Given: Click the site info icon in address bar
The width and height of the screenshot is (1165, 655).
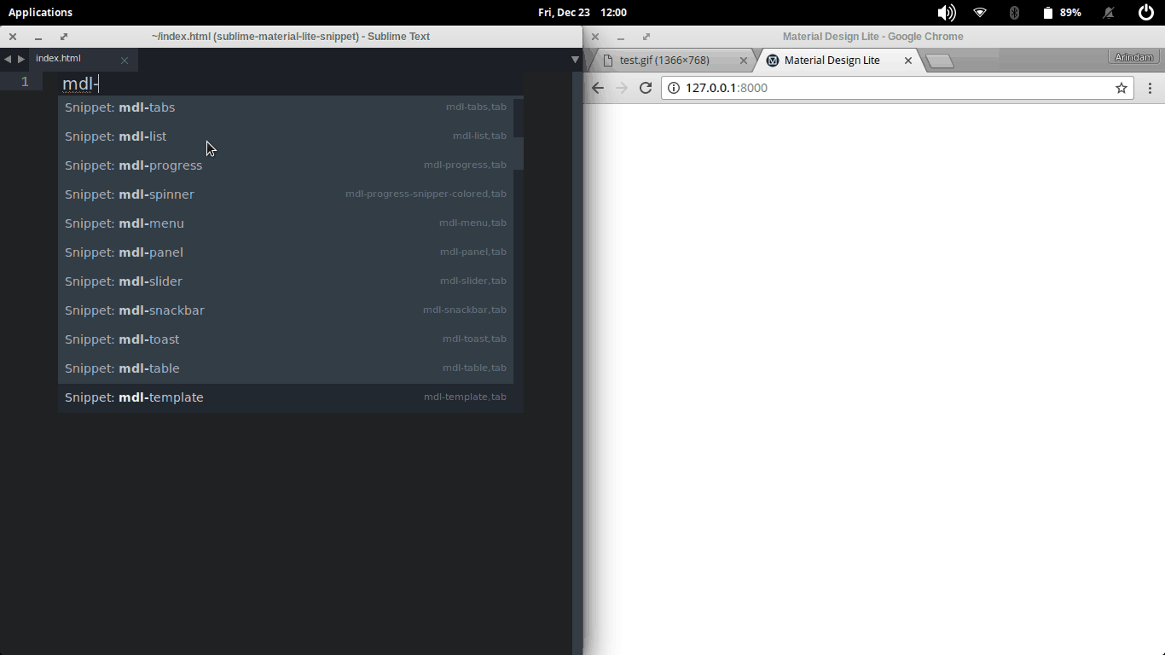Looking at the screenshot, I should click(x=674, y=88).
